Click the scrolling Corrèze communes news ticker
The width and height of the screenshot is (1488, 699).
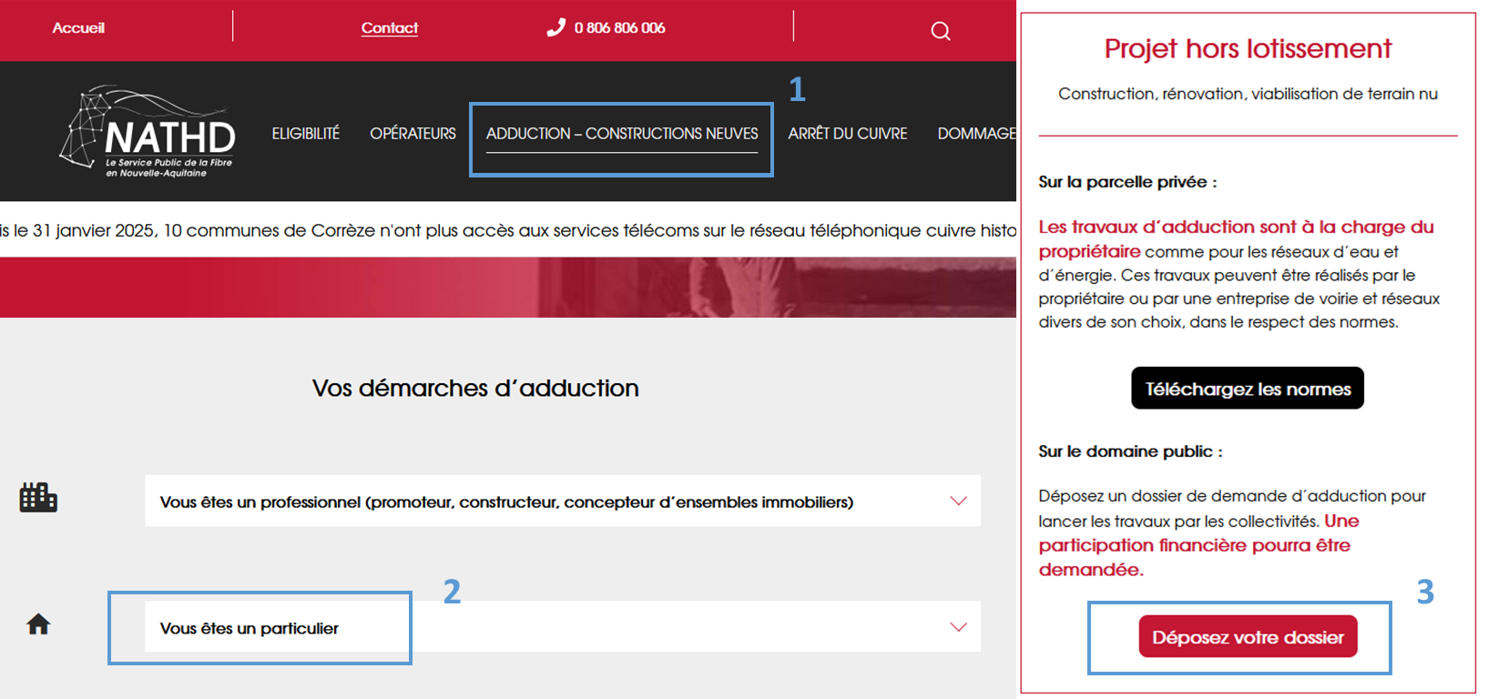point(508,230)
